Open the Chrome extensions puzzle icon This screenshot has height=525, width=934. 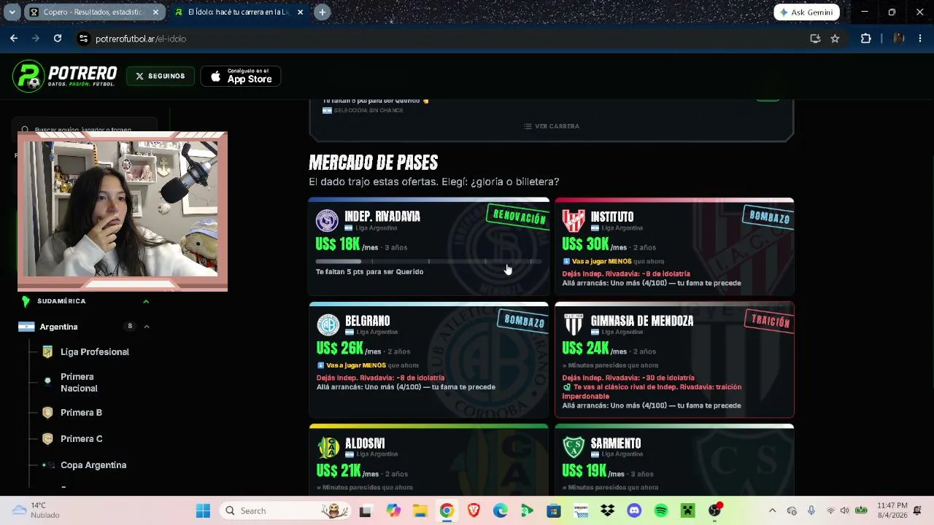tap(866, 39)
